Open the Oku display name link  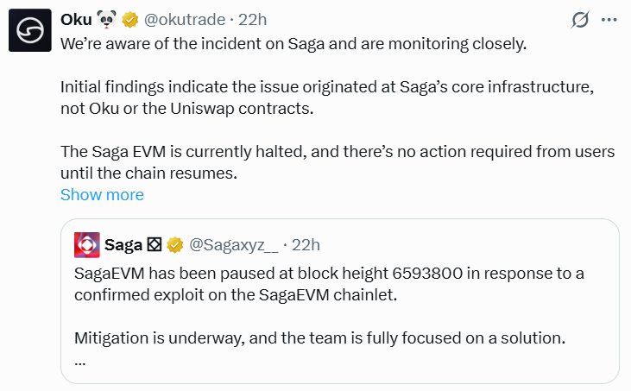point(77,19)
